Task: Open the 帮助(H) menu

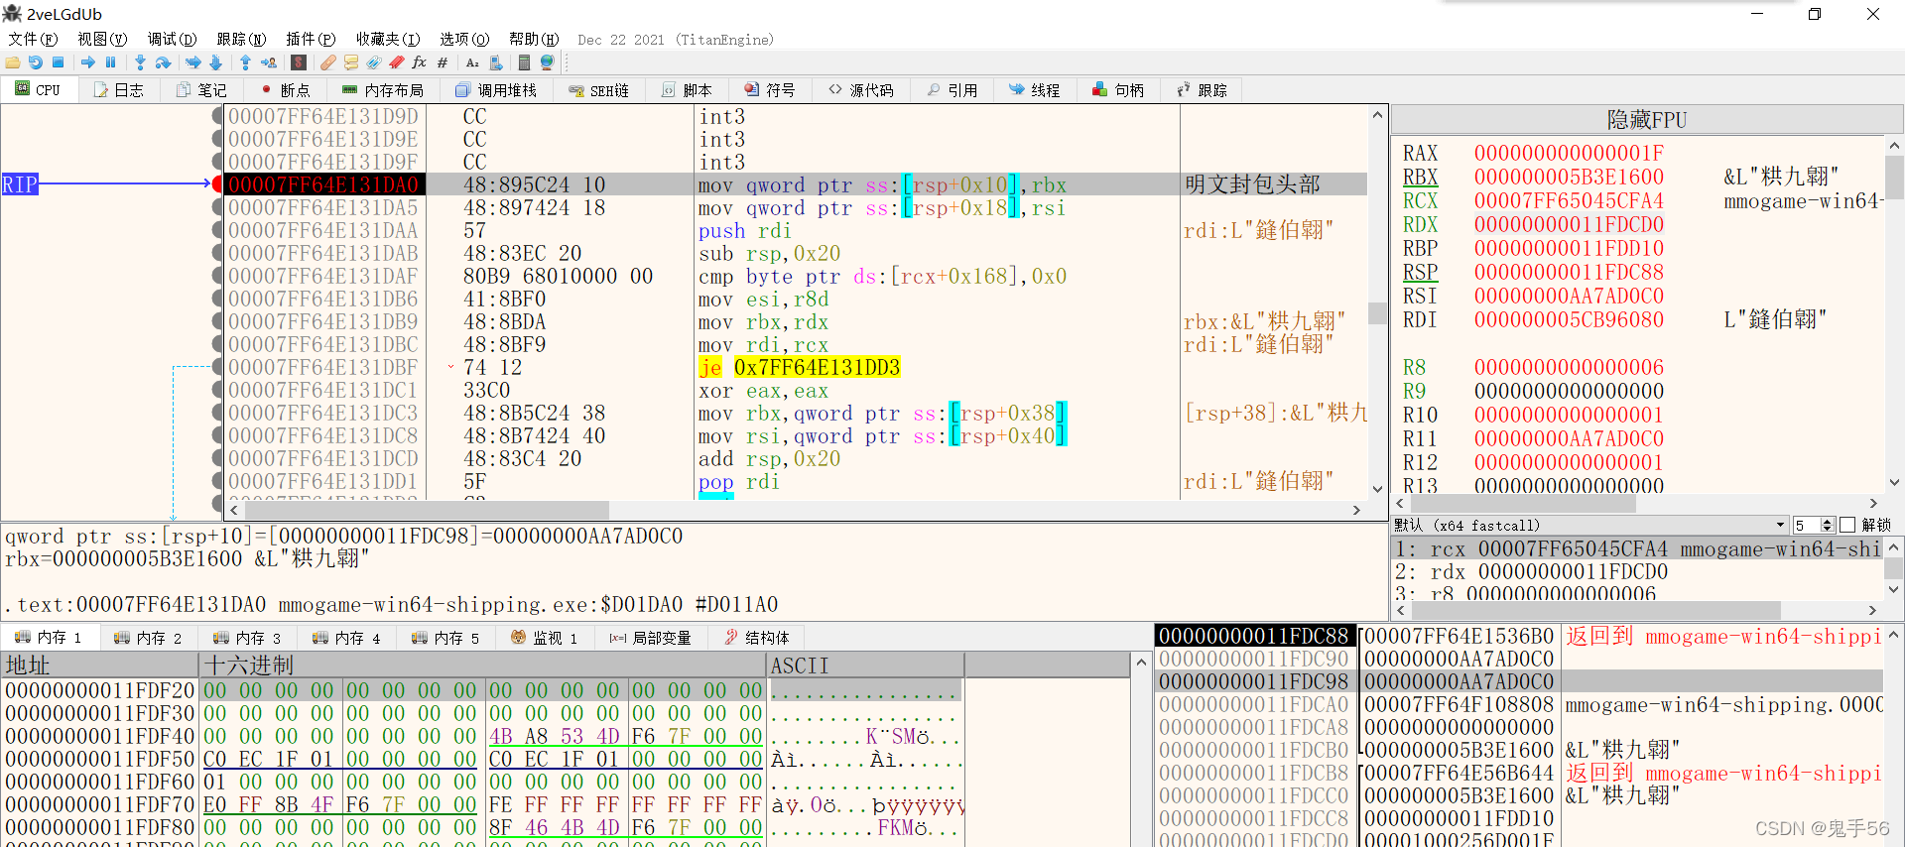Action: coord(534,39)
